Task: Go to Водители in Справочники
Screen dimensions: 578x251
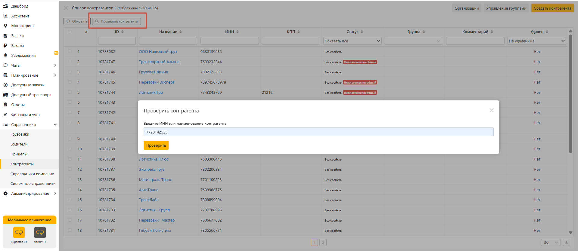Action: pyautogui.click(x=19, y=144)
